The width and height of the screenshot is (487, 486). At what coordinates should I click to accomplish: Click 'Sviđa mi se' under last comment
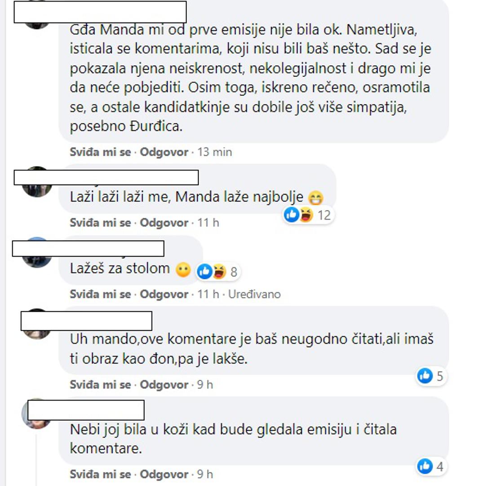[100, 474]
